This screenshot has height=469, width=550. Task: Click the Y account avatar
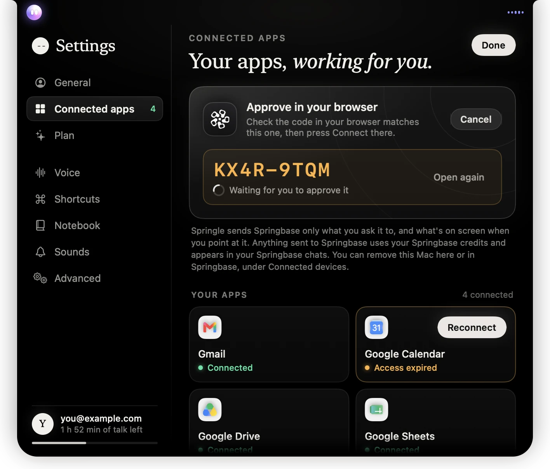[x=43, y=424]
